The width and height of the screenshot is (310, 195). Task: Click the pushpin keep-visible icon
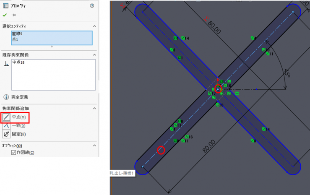13,15
